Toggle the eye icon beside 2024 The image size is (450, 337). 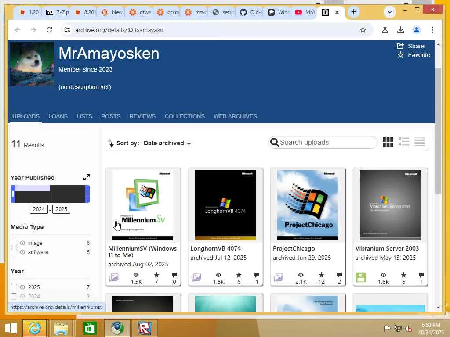(x=22, y=296)
